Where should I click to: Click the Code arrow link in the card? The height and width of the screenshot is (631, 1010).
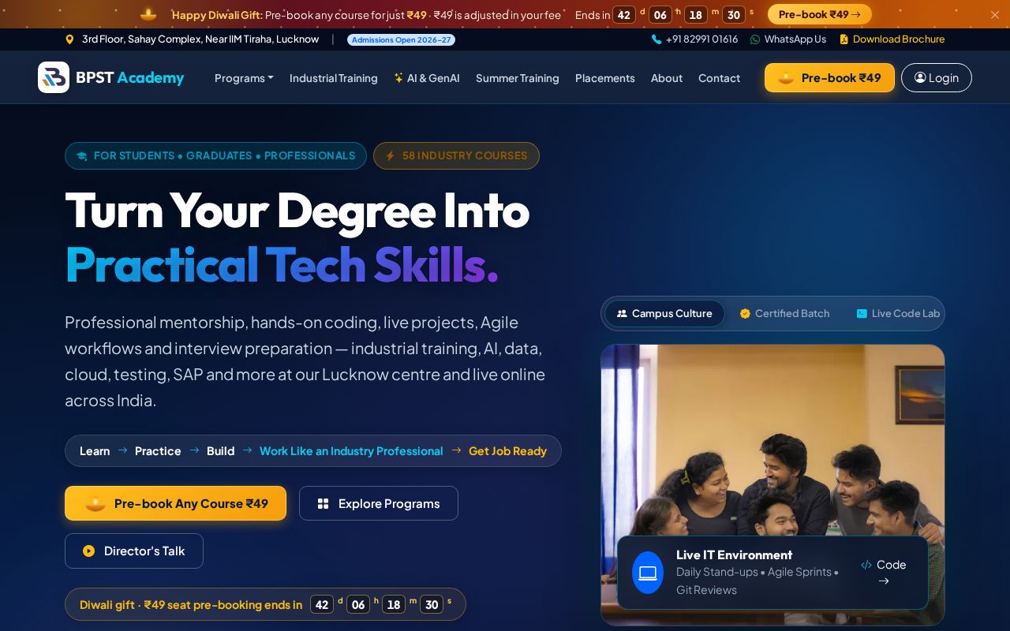pyautogui.click(x=884, y=573)
